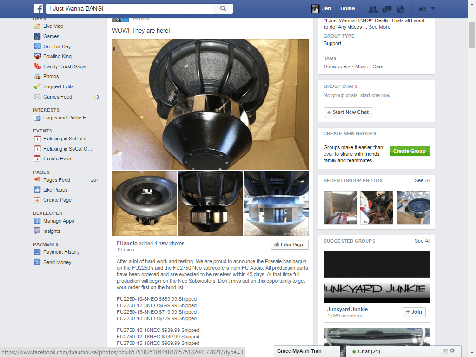The height and width of the screenshot is (357, 476).
Task: Open the Cars tag
Action: click(377, 66)
